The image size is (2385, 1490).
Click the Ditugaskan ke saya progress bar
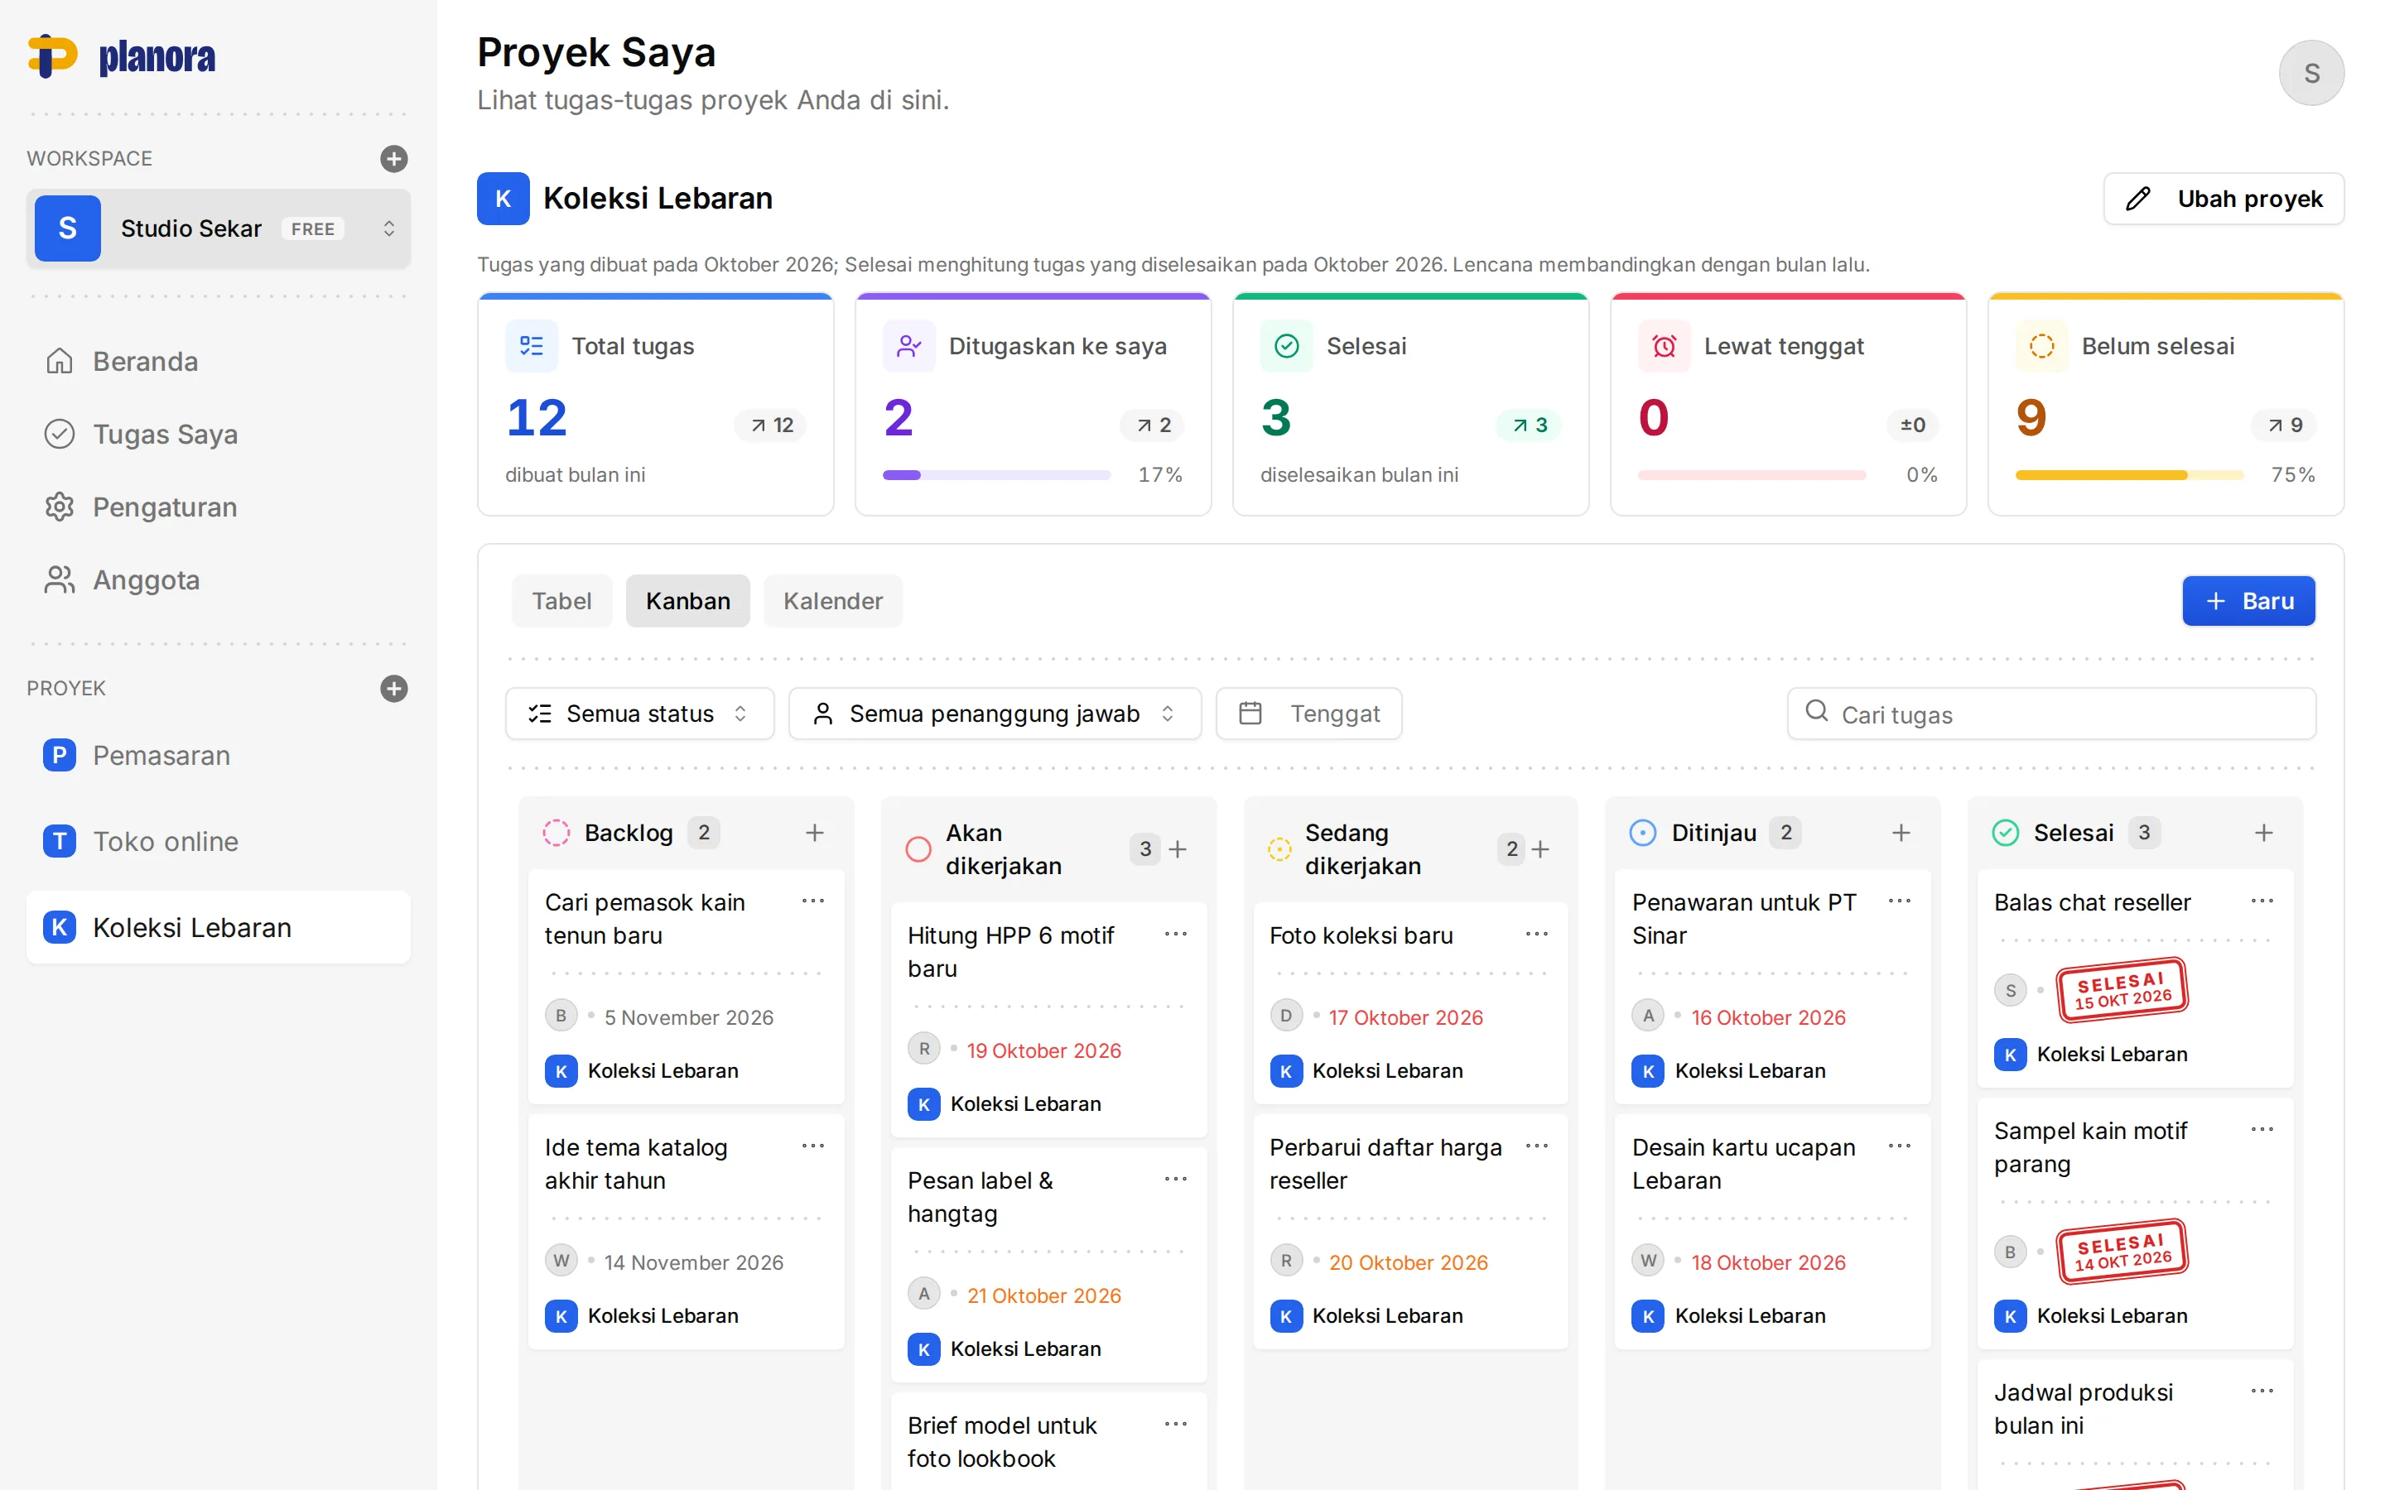point(996,475)
